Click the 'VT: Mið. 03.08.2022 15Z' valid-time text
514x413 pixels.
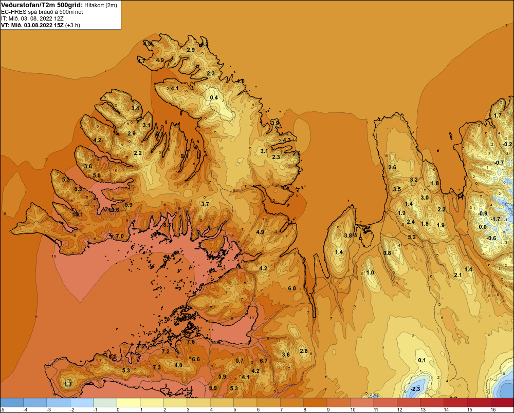32,25
